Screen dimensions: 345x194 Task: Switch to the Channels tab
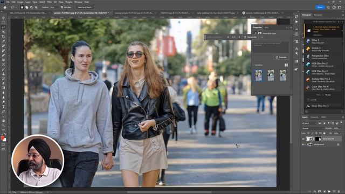314,117
